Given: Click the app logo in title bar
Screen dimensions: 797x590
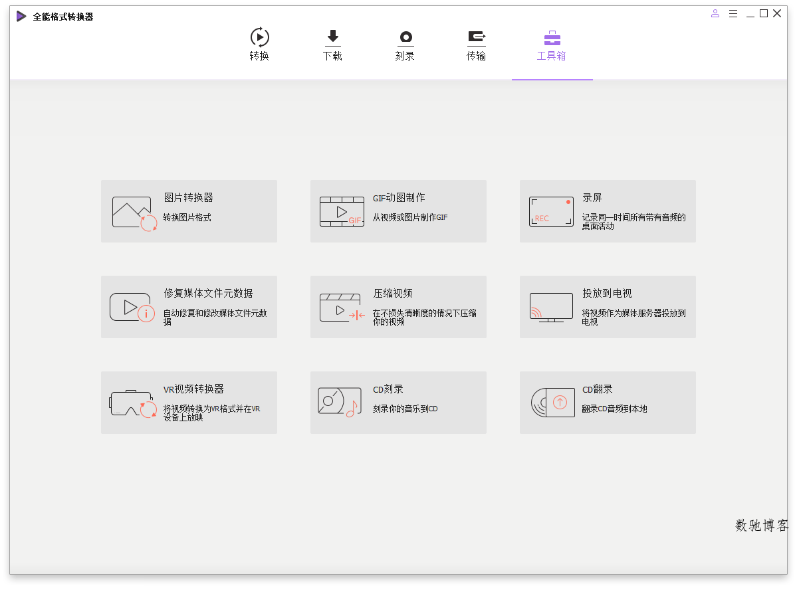Looking at the screenshot, I should click(x=21, y=16).
